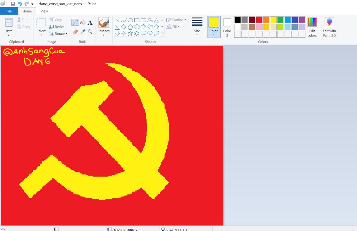
Task: Click the Save icon in title bar
Action: tap(13, 4)
